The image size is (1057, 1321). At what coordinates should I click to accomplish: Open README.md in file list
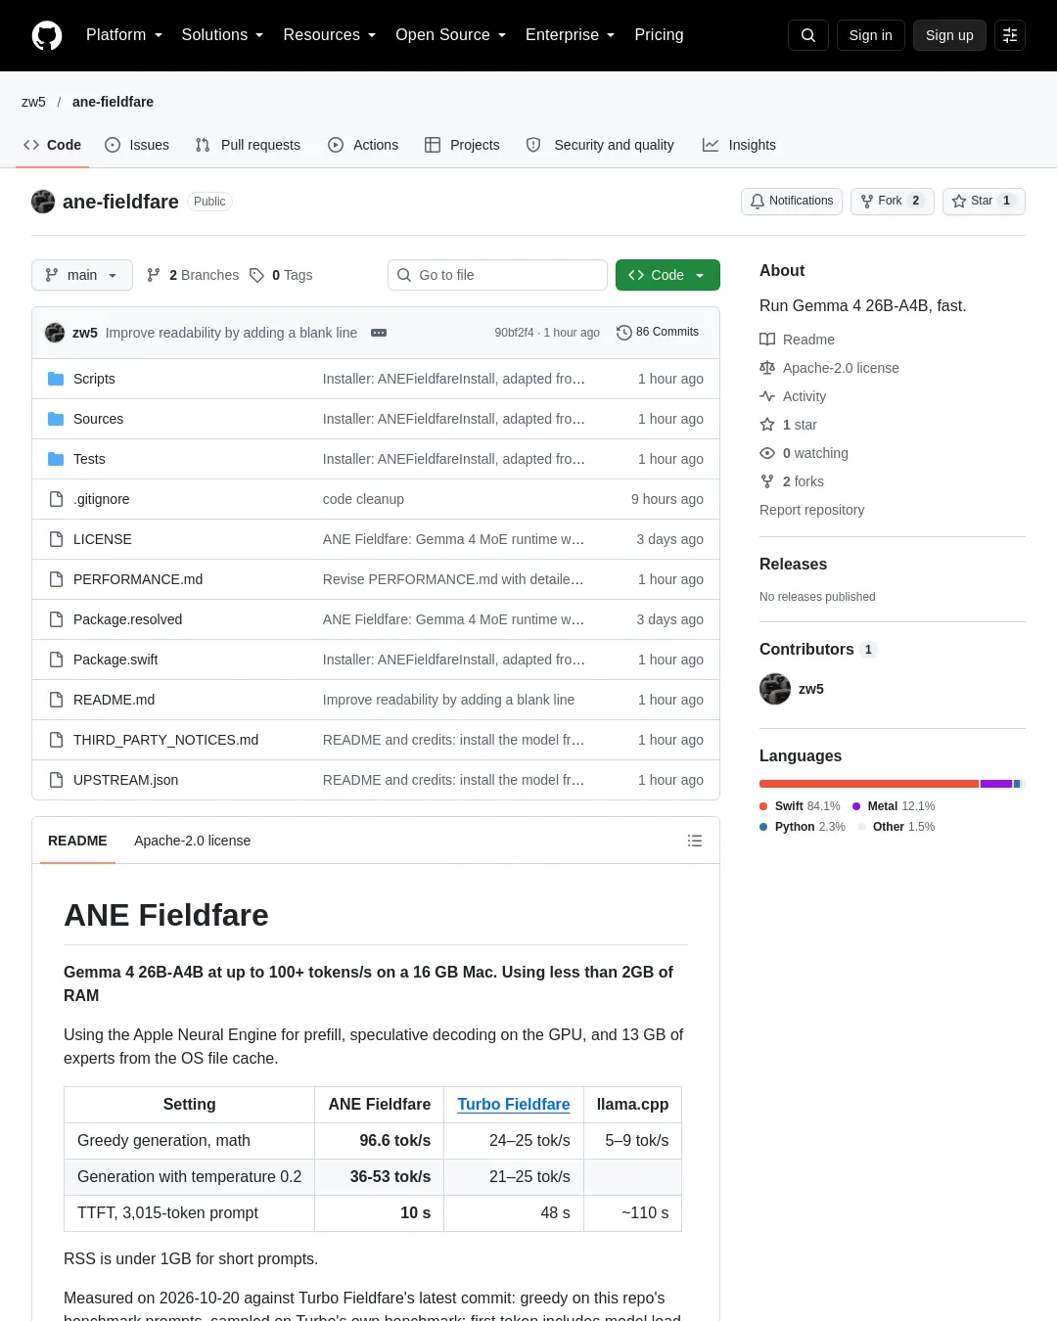pyautogui.click(x=114, y=700)
